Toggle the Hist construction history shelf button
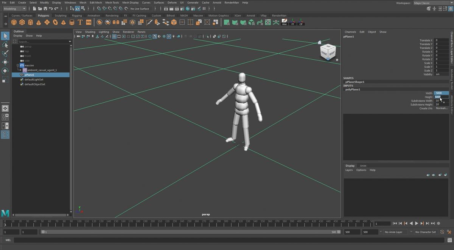454x250 pixels. [x=285, y=22]
